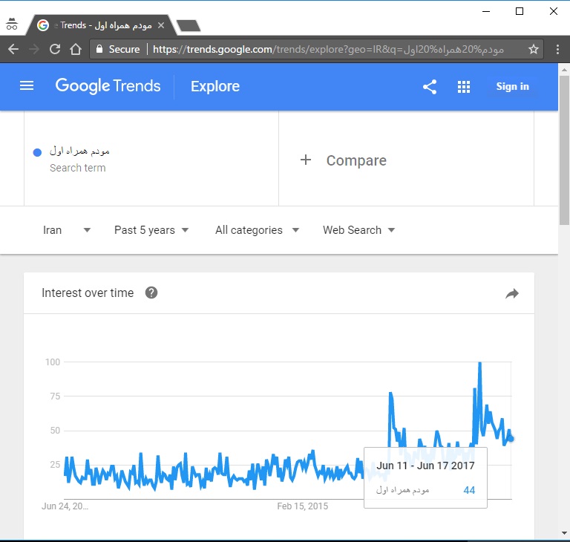
Task: Click Compare to add a term
Action: click(344, 160)
